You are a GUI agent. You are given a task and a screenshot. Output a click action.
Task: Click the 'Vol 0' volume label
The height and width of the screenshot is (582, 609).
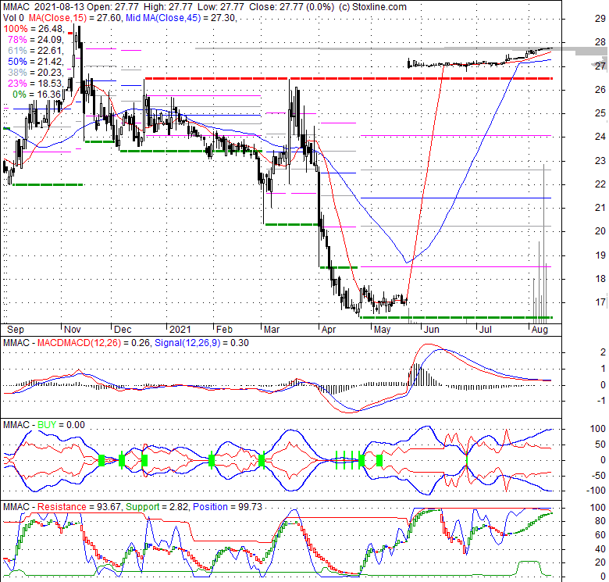click(x=13, y=18)
